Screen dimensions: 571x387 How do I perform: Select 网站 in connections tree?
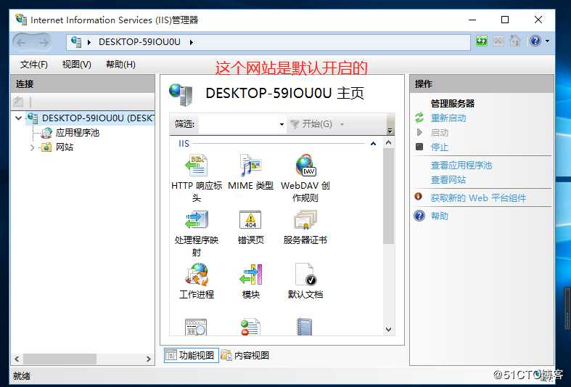(65, 147)
